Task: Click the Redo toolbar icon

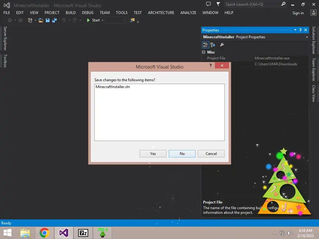Action: [x=75, y=20]
